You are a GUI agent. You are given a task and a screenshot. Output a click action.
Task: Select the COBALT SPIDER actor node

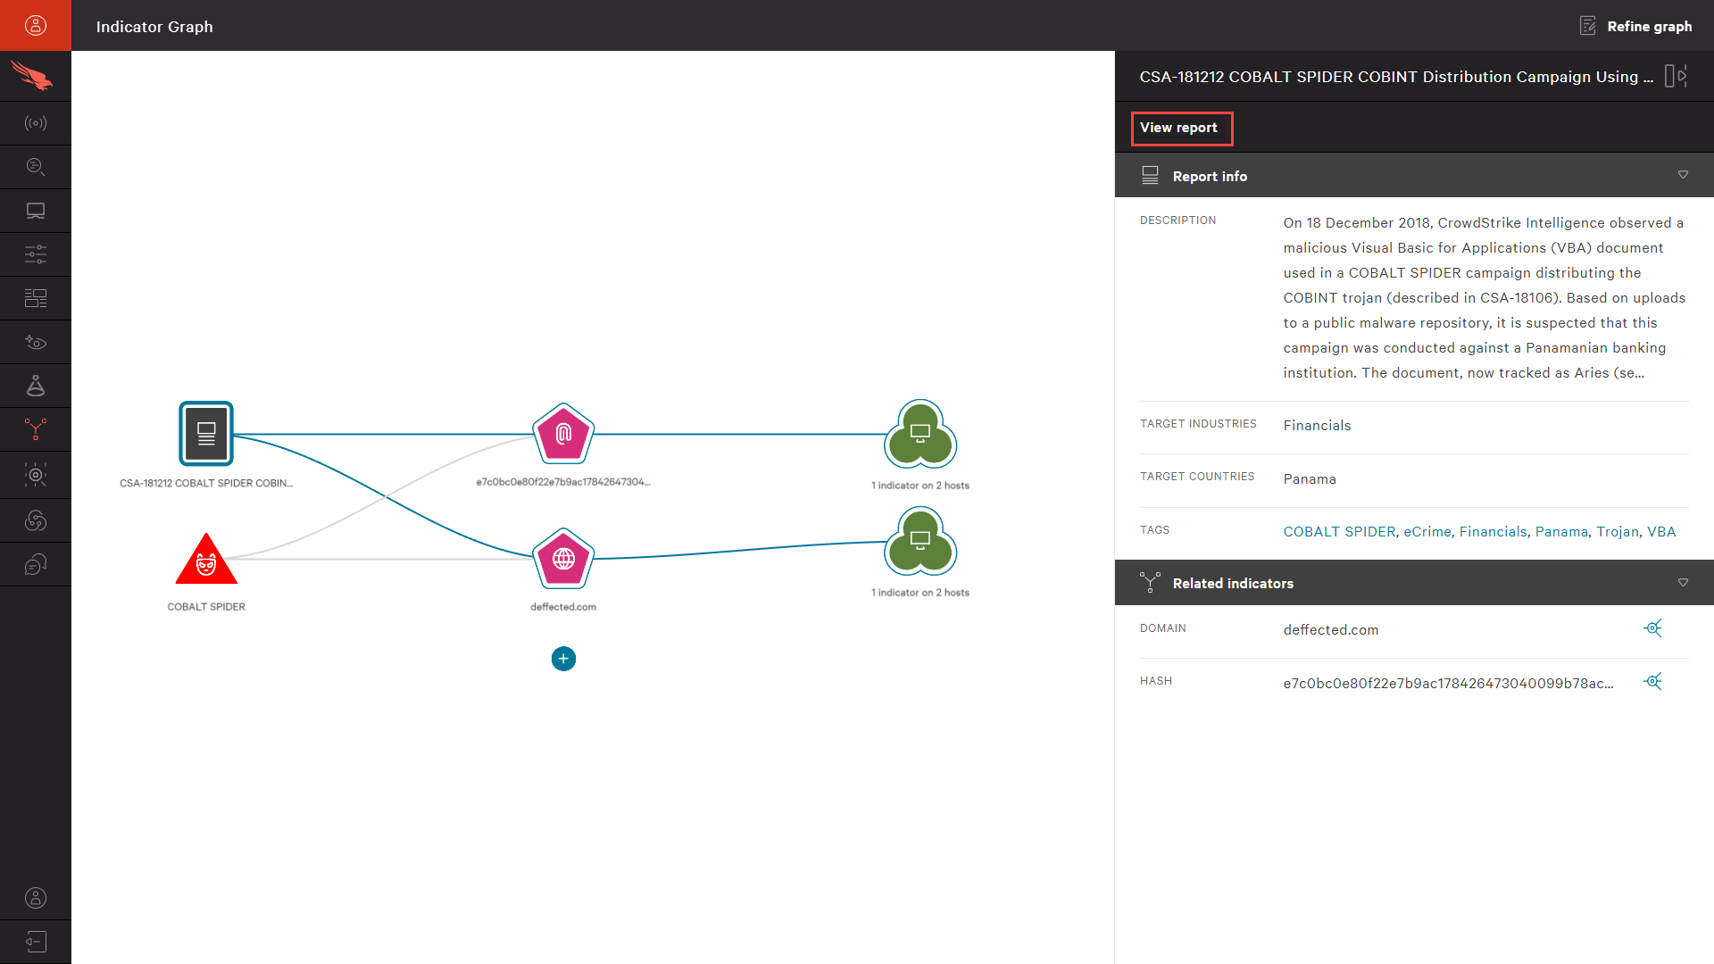(206, 561)
